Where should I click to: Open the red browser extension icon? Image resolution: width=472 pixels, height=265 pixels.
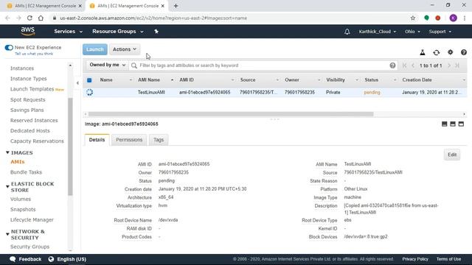coord(438,18)
